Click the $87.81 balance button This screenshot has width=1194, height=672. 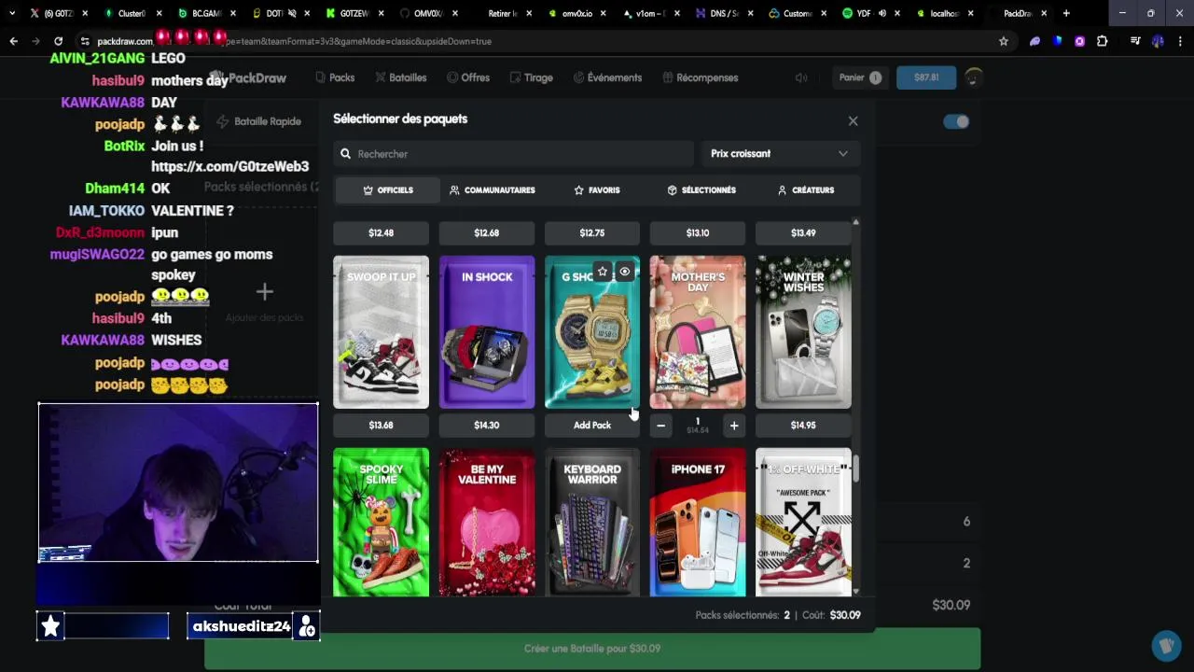pos(926,77)
